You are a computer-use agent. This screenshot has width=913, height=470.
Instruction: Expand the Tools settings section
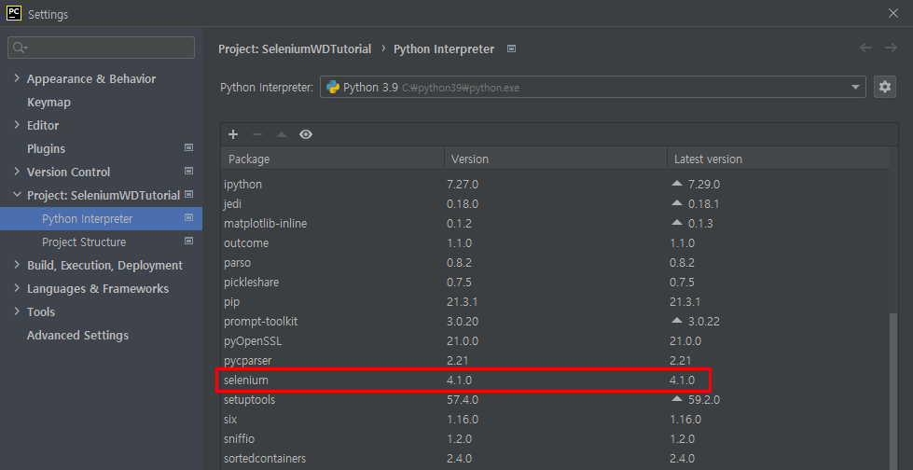[16, 311]
